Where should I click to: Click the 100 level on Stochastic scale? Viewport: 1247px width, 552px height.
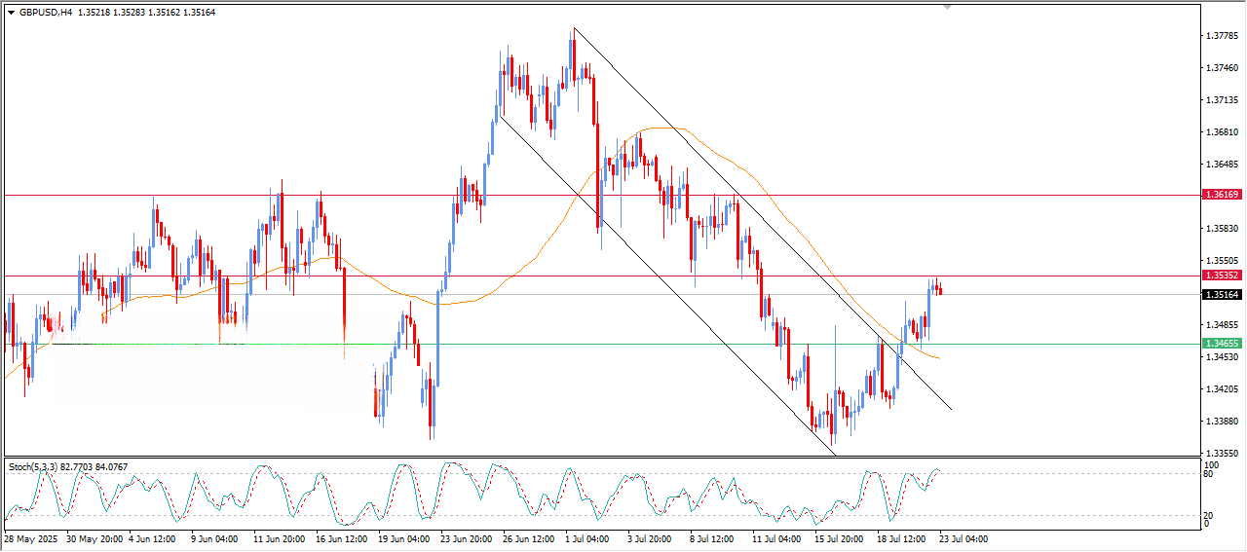point(1213,466)
